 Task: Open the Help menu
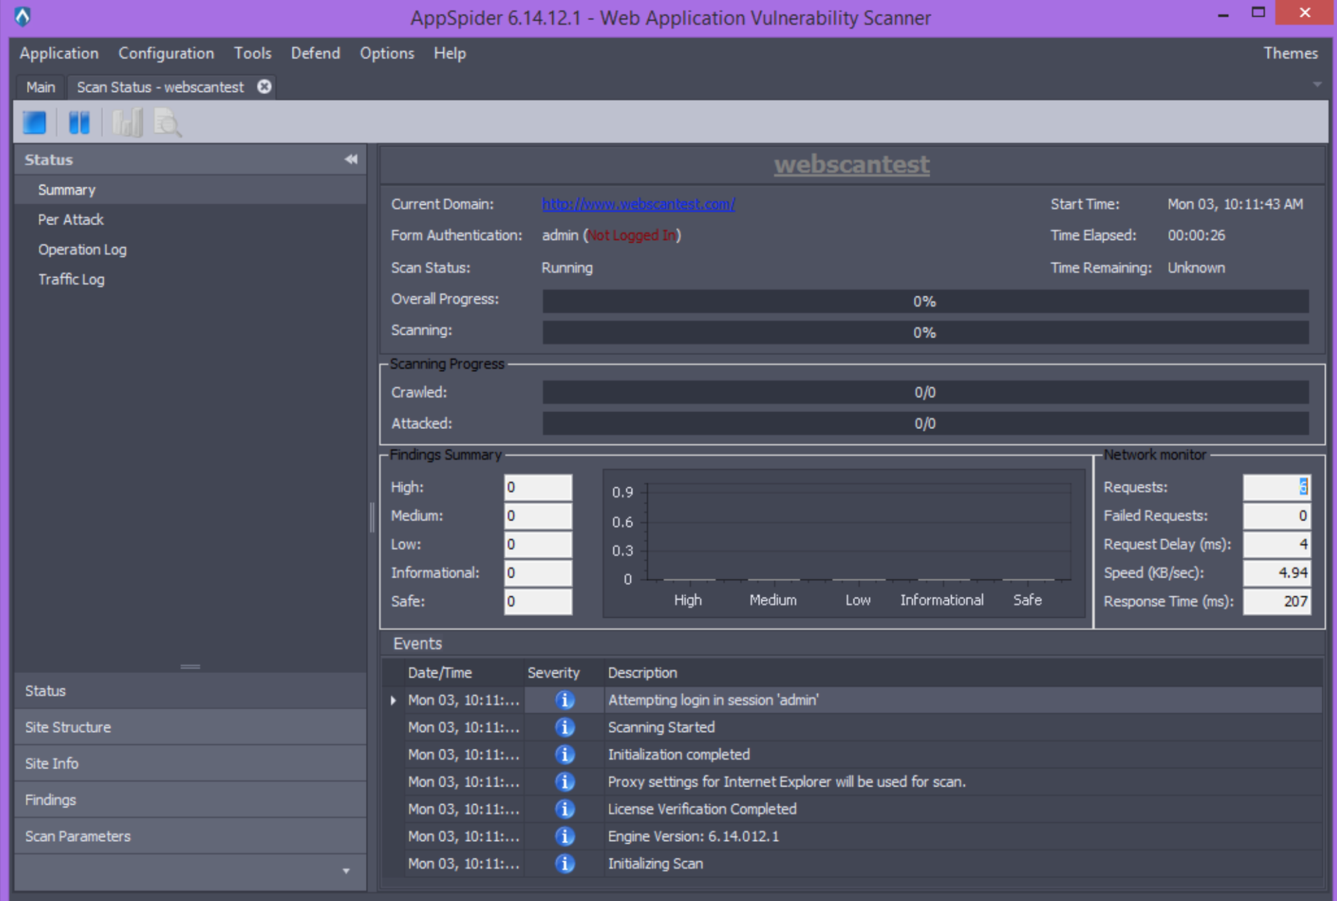[449, 53]
